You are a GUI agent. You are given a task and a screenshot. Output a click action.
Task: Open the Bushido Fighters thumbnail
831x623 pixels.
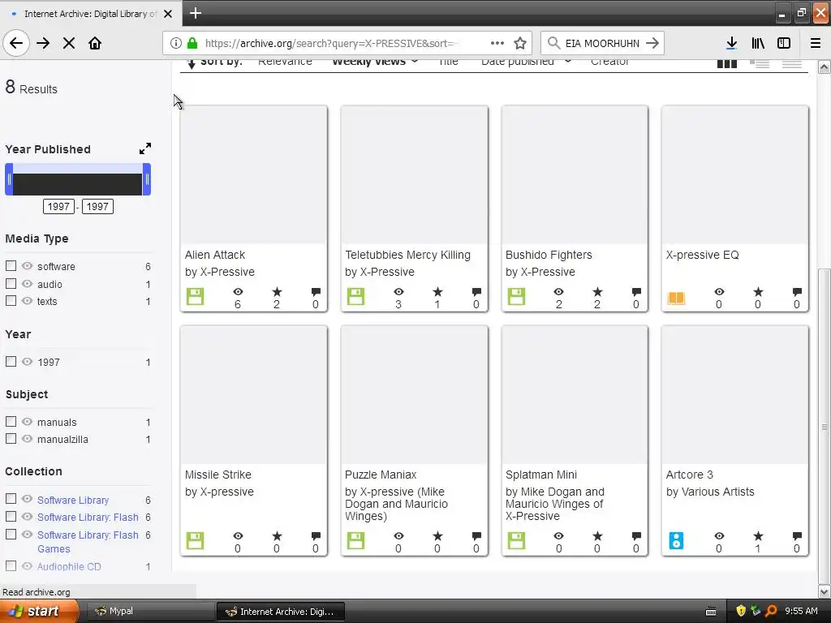point(575,175)
